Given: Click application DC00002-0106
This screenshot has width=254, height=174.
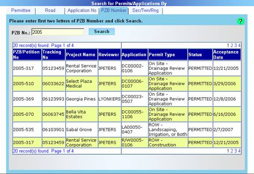Looking at the screenshot, I should [132, 68].
